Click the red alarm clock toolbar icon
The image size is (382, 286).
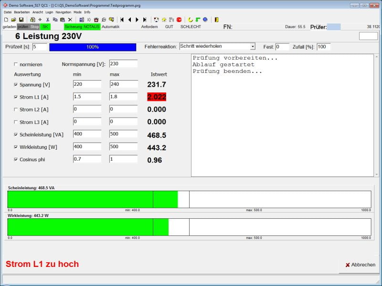tap(96, 20)
